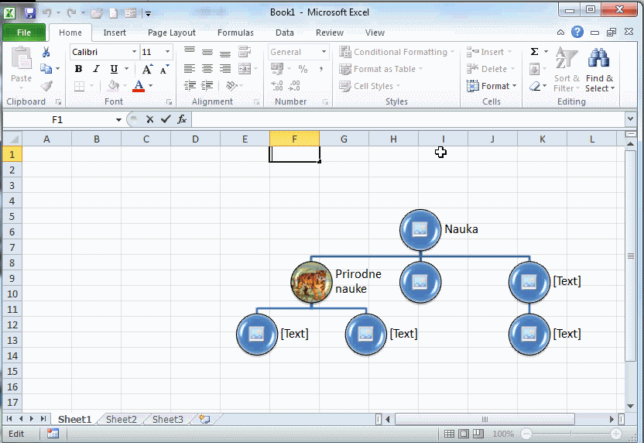Click the green File button
The image size is (644, 443).
coord(24,33)
